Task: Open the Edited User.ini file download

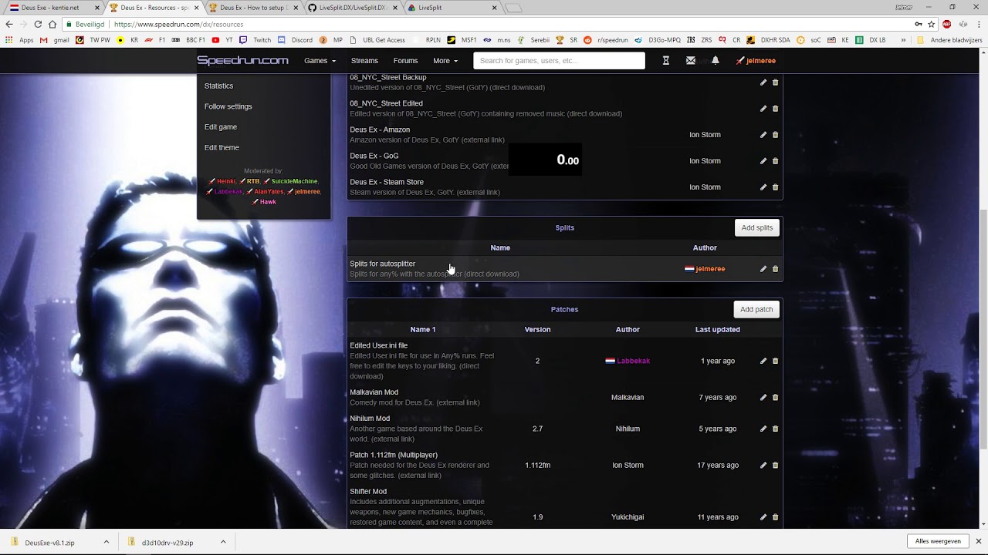Action: click(x=378, y=345)
